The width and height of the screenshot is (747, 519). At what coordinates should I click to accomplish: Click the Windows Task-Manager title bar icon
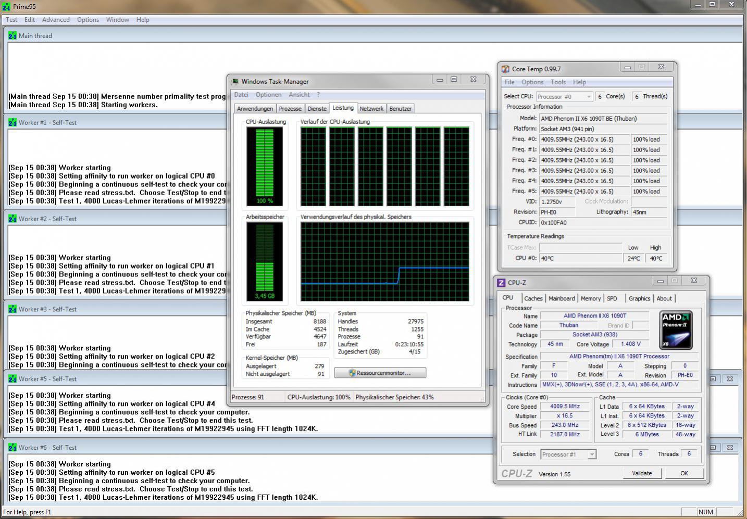[x=235, y=82]
